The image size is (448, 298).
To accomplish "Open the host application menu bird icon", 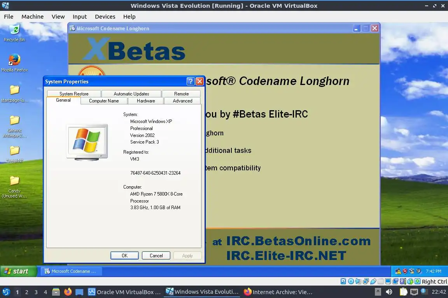I will click(x=6, y=292).
